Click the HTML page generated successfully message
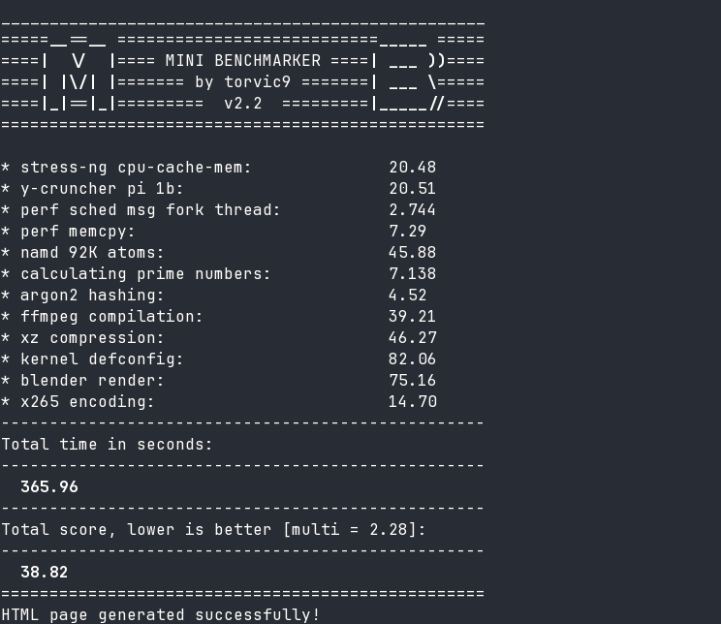Image resolution: width=721 pixels, height=624 pixels. tap(160, 615)
